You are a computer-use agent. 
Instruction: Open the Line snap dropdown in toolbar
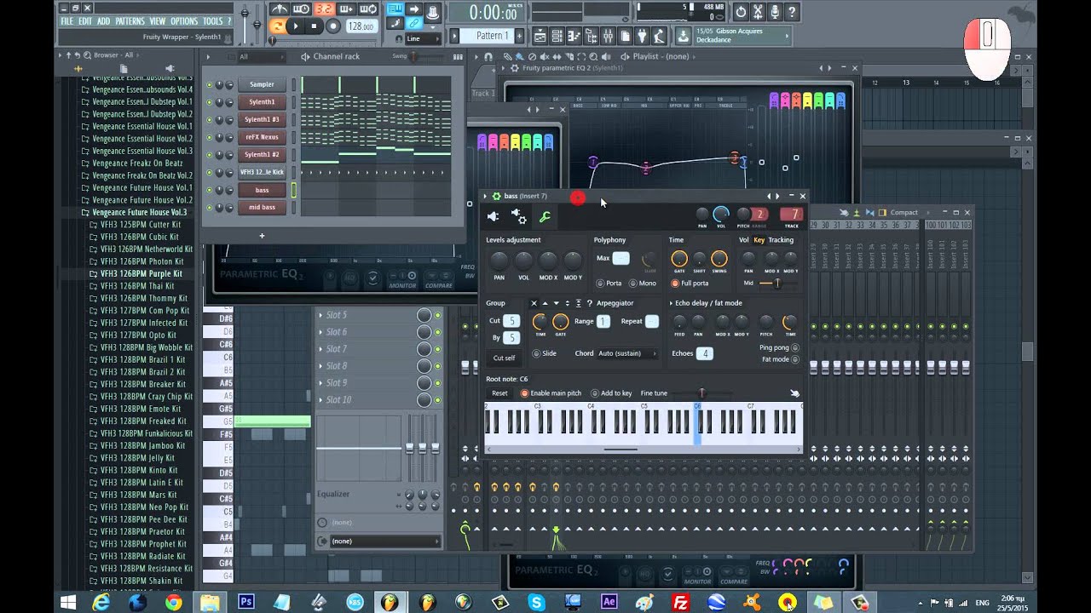424,38
